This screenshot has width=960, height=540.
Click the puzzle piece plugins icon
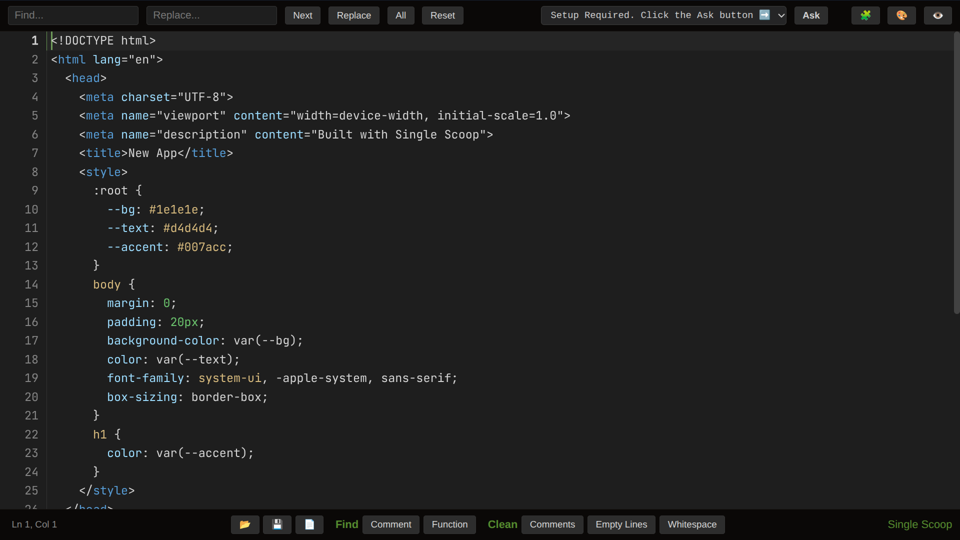(x=865, y=15)
